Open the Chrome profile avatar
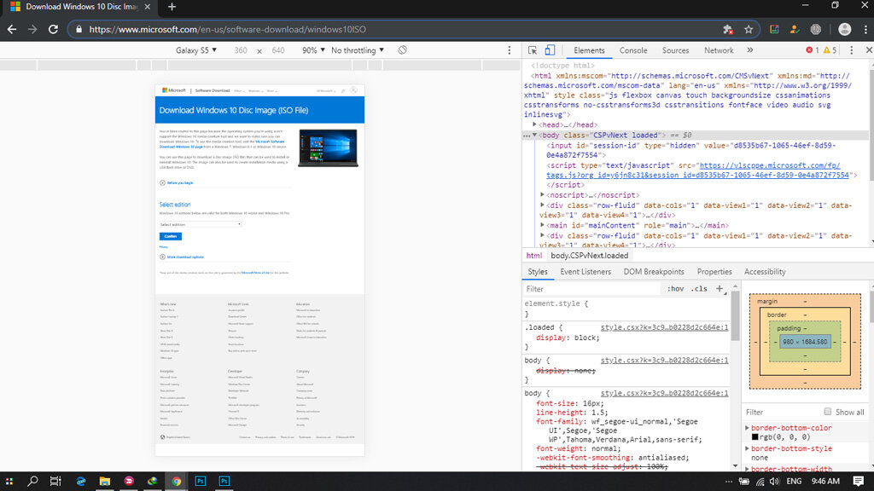The width and height of the screenshot is (874, 491). point(844,30)
